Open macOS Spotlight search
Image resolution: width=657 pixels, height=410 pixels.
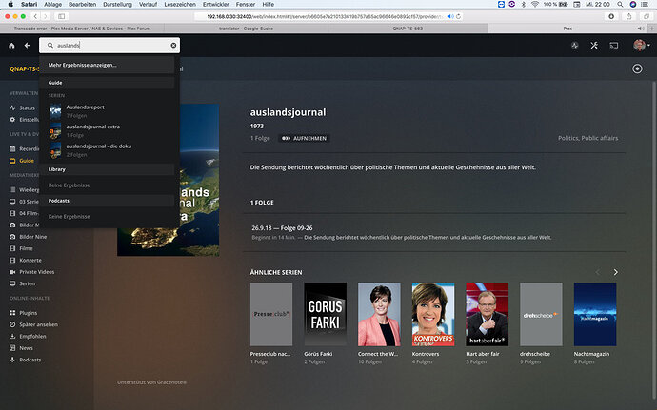tap(620, 4)
